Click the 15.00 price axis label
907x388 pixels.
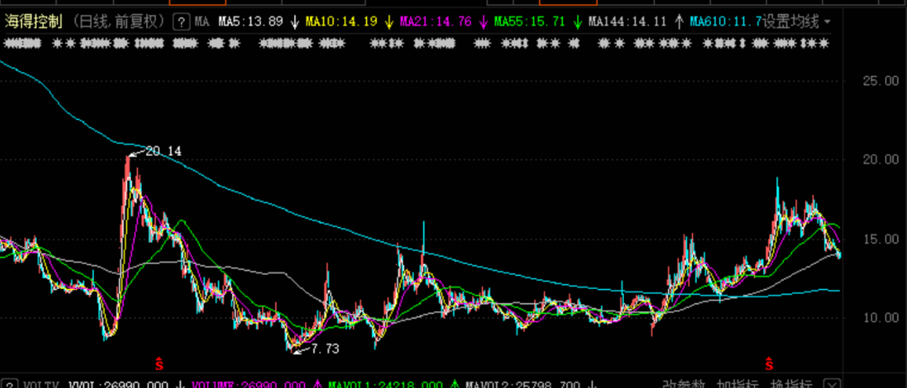(880, 239)
